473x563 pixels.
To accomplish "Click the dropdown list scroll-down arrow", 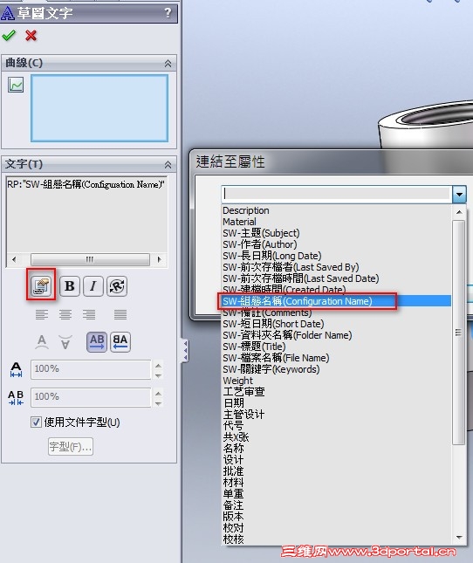I will coord(459,538).
